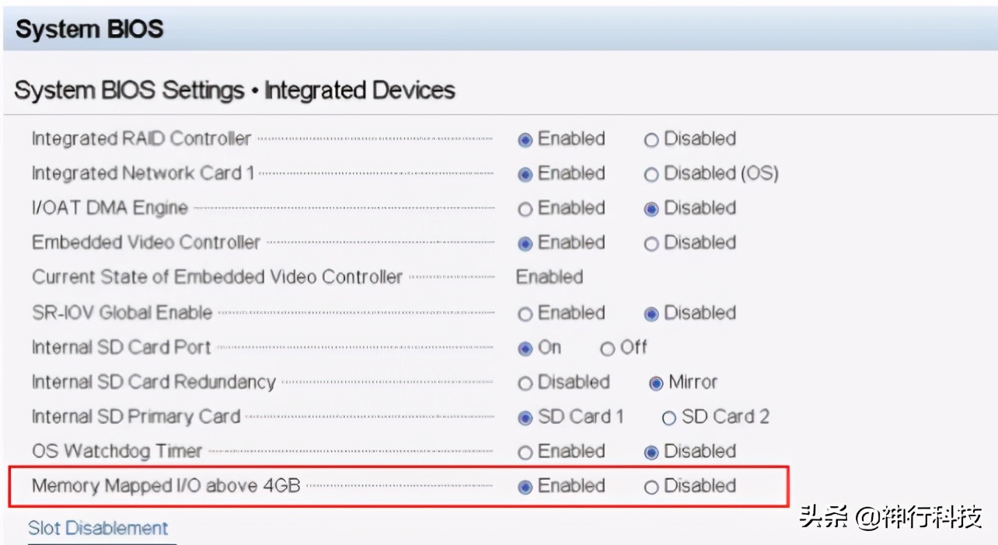Disable the OS Watchdog Timer
The height and width of the screenshot is (545, 998).
tap(651, 452)
